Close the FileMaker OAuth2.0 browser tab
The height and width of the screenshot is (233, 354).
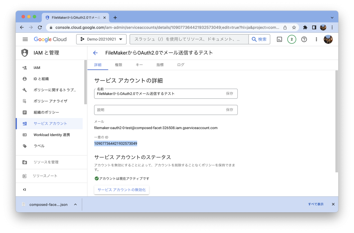tap(104, 18)
